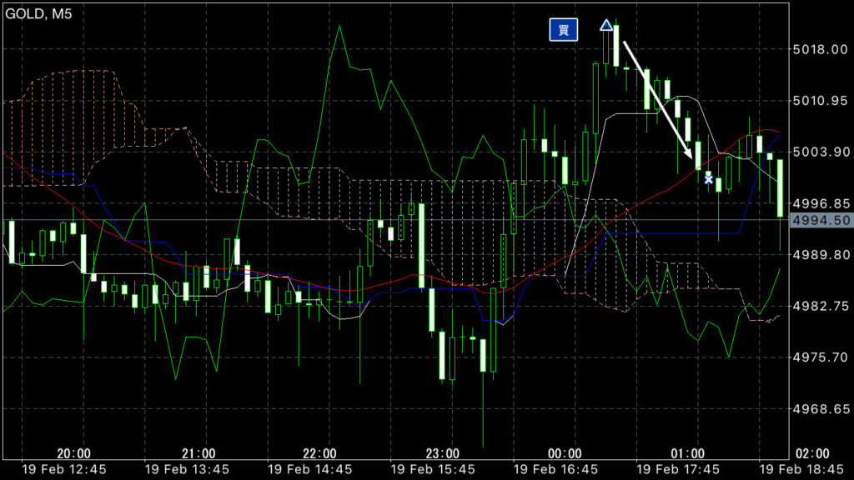Select the trade entry triangle marker
The width and height of the screenshot is (854, 480).
click(x=606, y=25)
